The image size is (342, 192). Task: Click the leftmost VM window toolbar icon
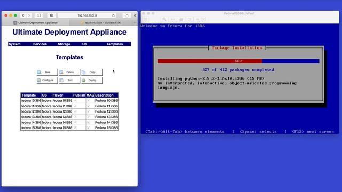[145, 19]
